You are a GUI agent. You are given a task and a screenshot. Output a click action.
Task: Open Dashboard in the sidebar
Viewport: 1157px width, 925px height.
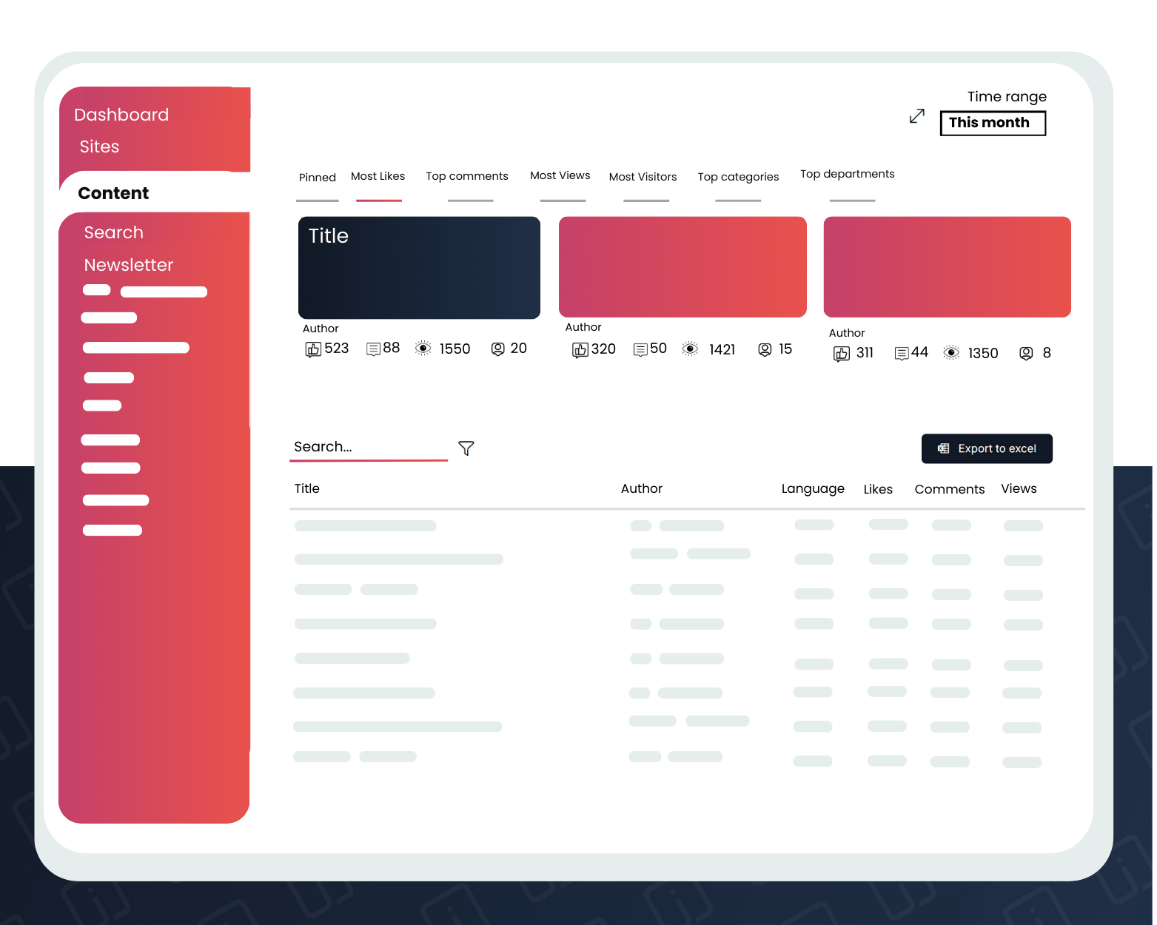coord(121,115)
